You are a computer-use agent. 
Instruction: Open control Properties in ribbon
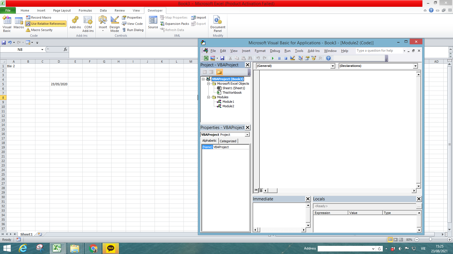click(132, 17)
